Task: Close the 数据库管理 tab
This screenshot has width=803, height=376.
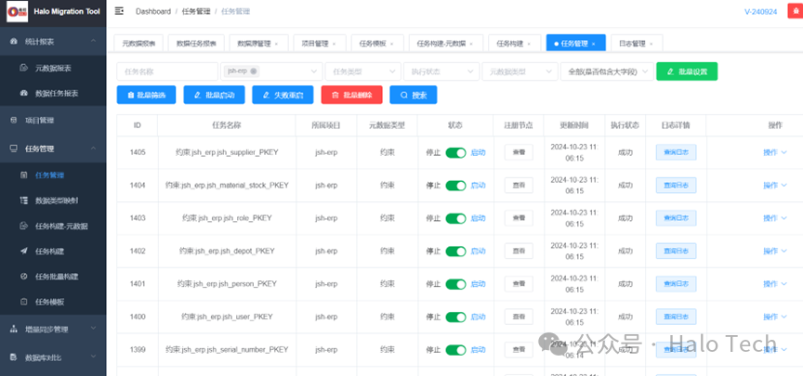Action: [277, 44]
